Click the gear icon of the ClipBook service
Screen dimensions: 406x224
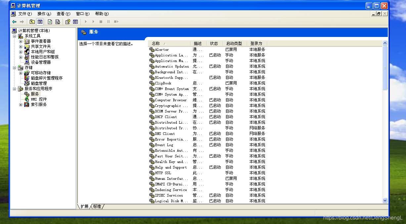click(152, 83)
